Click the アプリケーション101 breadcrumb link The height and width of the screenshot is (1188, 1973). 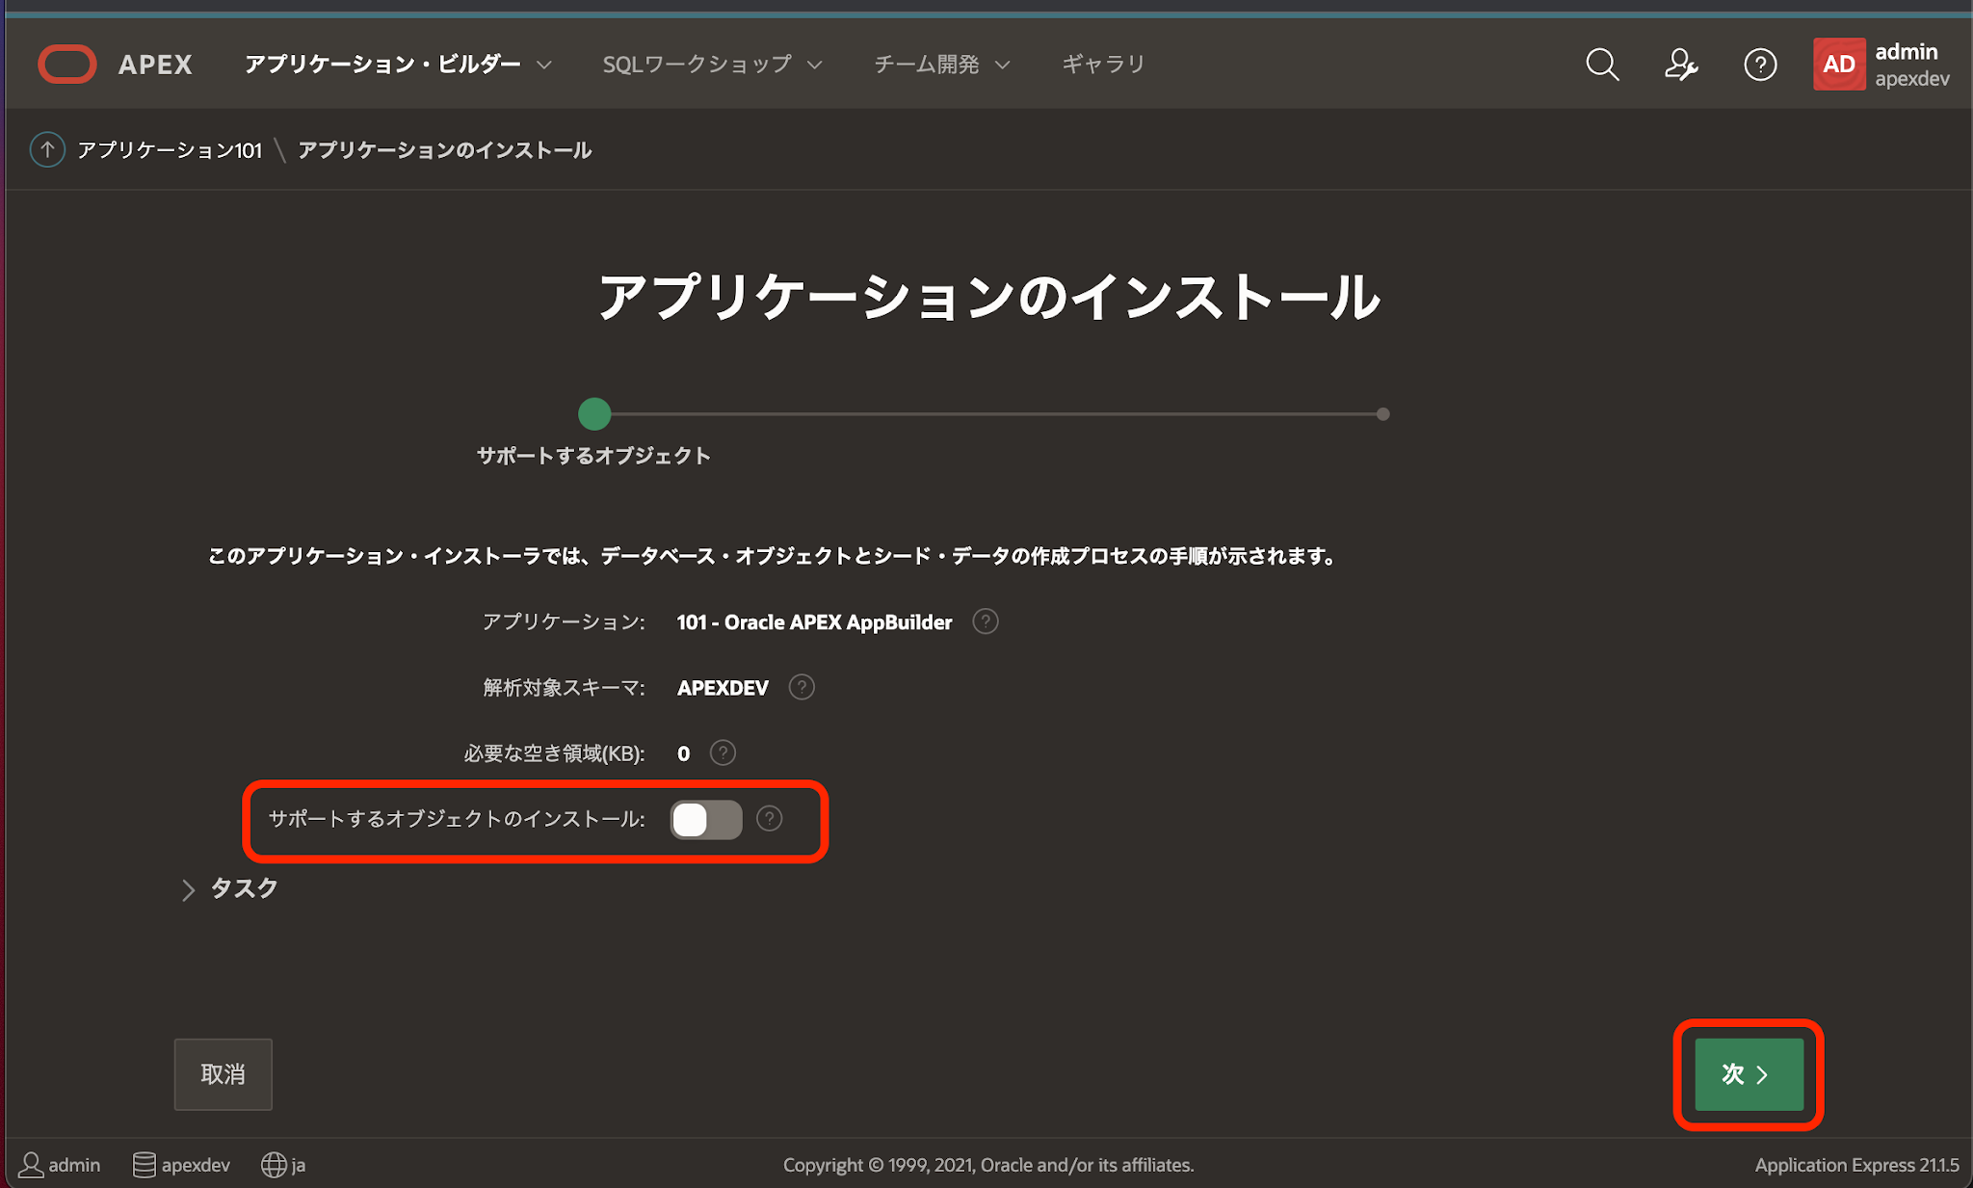click(x=170, y=150)
